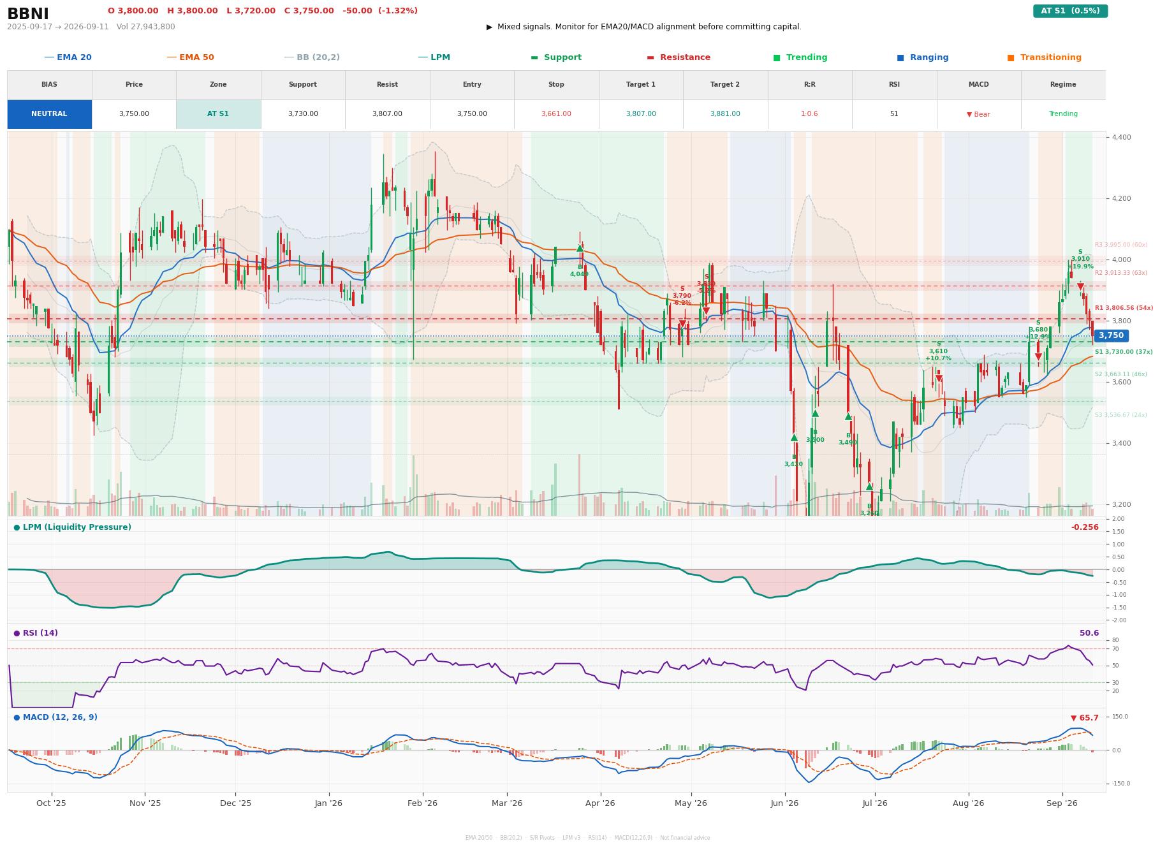
Task: Click the R2 3,913.33 resistance label
Action: coord(1121,273)
